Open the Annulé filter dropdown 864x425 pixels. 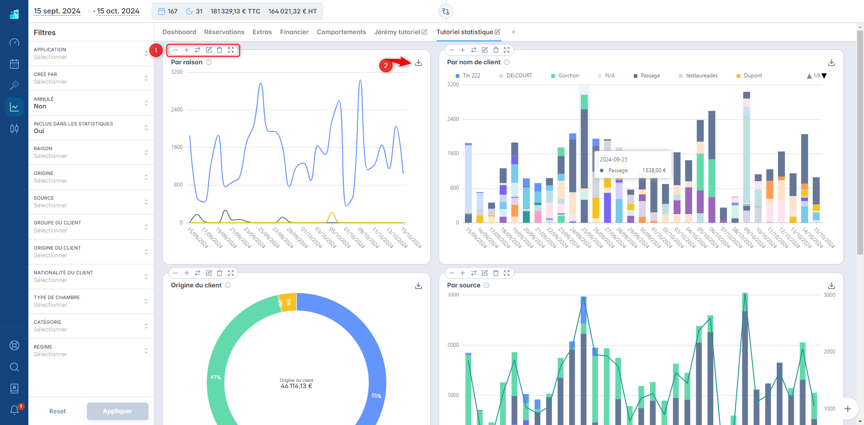click(91, 103)
